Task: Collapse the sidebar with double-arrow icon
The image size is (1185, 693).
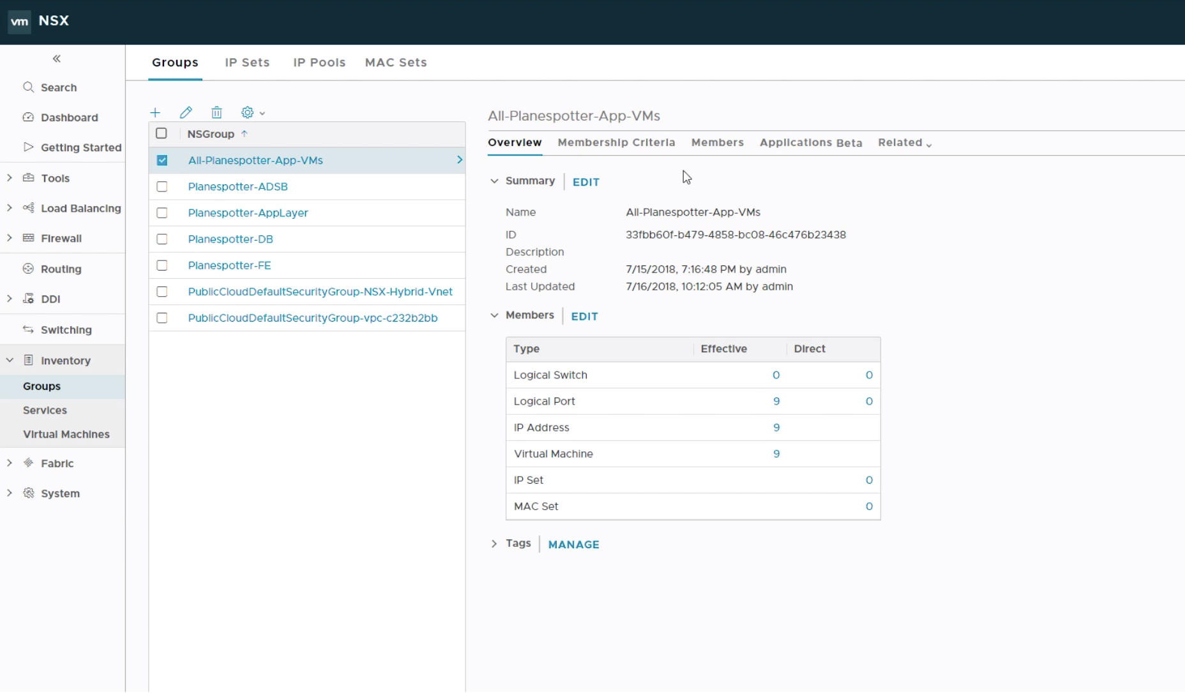Action: tap(57, 59)
